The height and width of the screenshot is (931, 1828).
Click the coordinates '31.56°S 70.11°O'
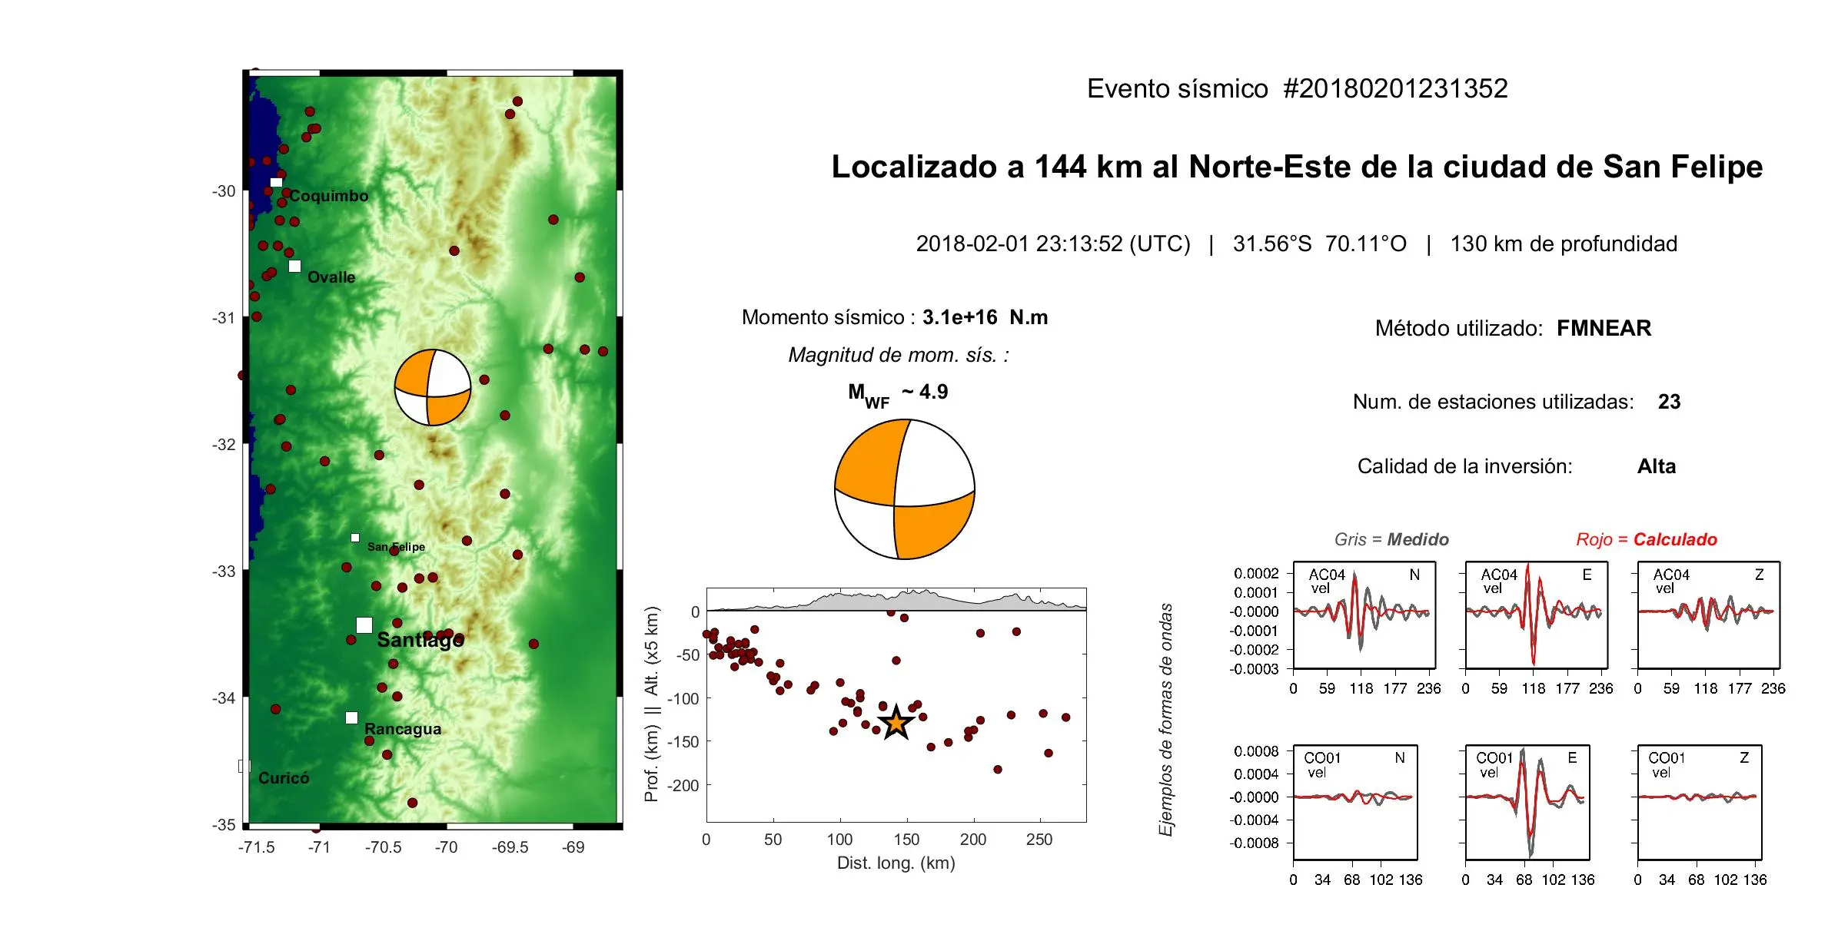(1320, 244)
